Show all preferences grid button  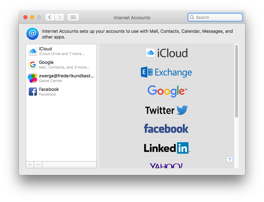(x=73, y=17)
